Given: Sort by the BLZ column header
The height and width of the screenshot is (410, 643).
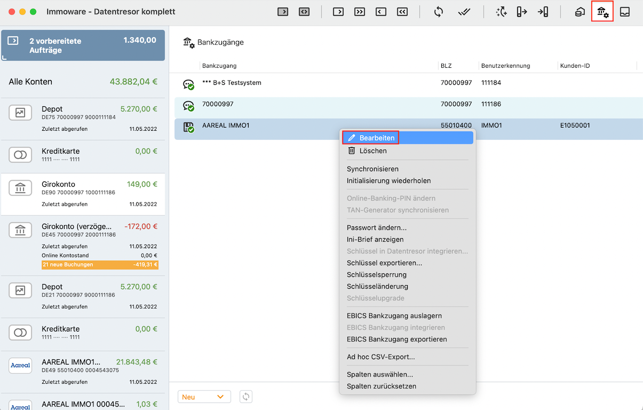Looking at the screenshot, I should click(x=458, y=66).
